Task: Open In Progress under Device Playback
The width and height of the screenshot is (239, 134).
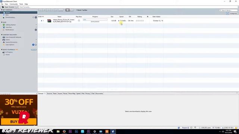Action: click(9, 52)
